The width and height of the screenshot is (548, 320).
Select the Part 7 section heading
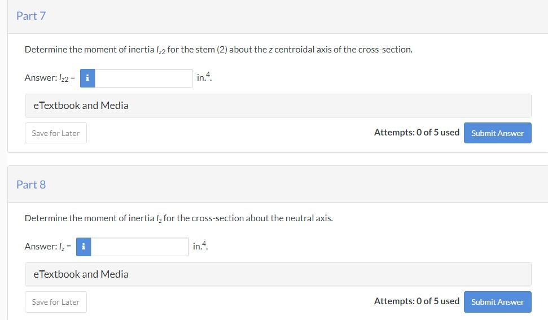point(31,16)
